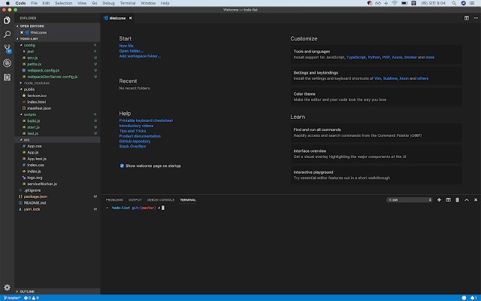Viewport: 481px width, 301px height.
Task: Kill the terminal with the trash icon
Action: pyautogui.click(x=457, y=200)
